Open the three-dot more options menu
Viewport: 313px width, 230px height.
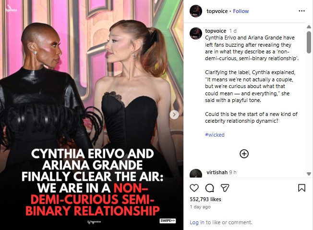point(301,11)
